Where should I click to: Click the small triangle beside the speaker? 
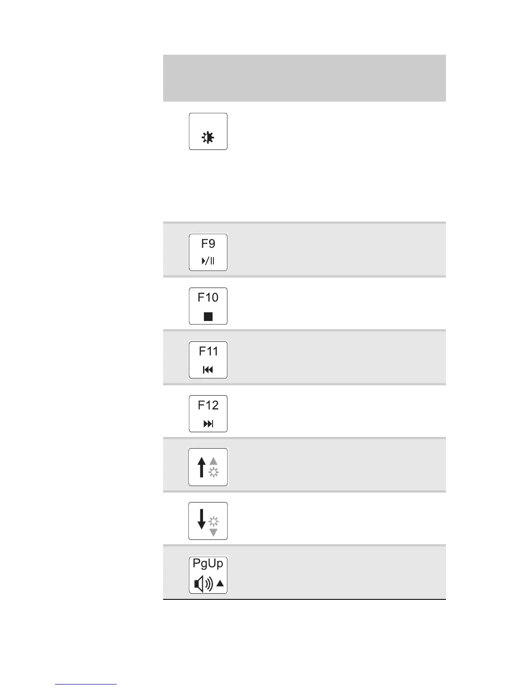click(220, 583)
